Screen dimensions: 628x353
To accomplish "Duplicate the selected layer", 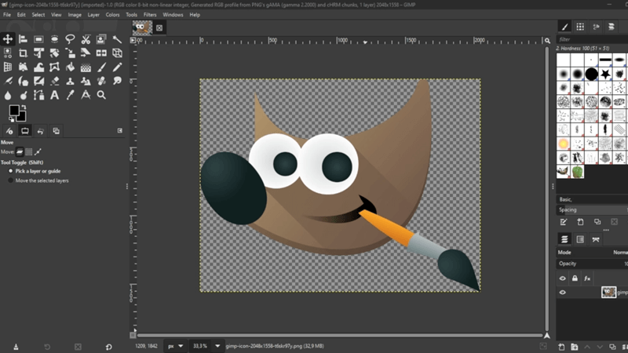I will (x=612, y=347).
